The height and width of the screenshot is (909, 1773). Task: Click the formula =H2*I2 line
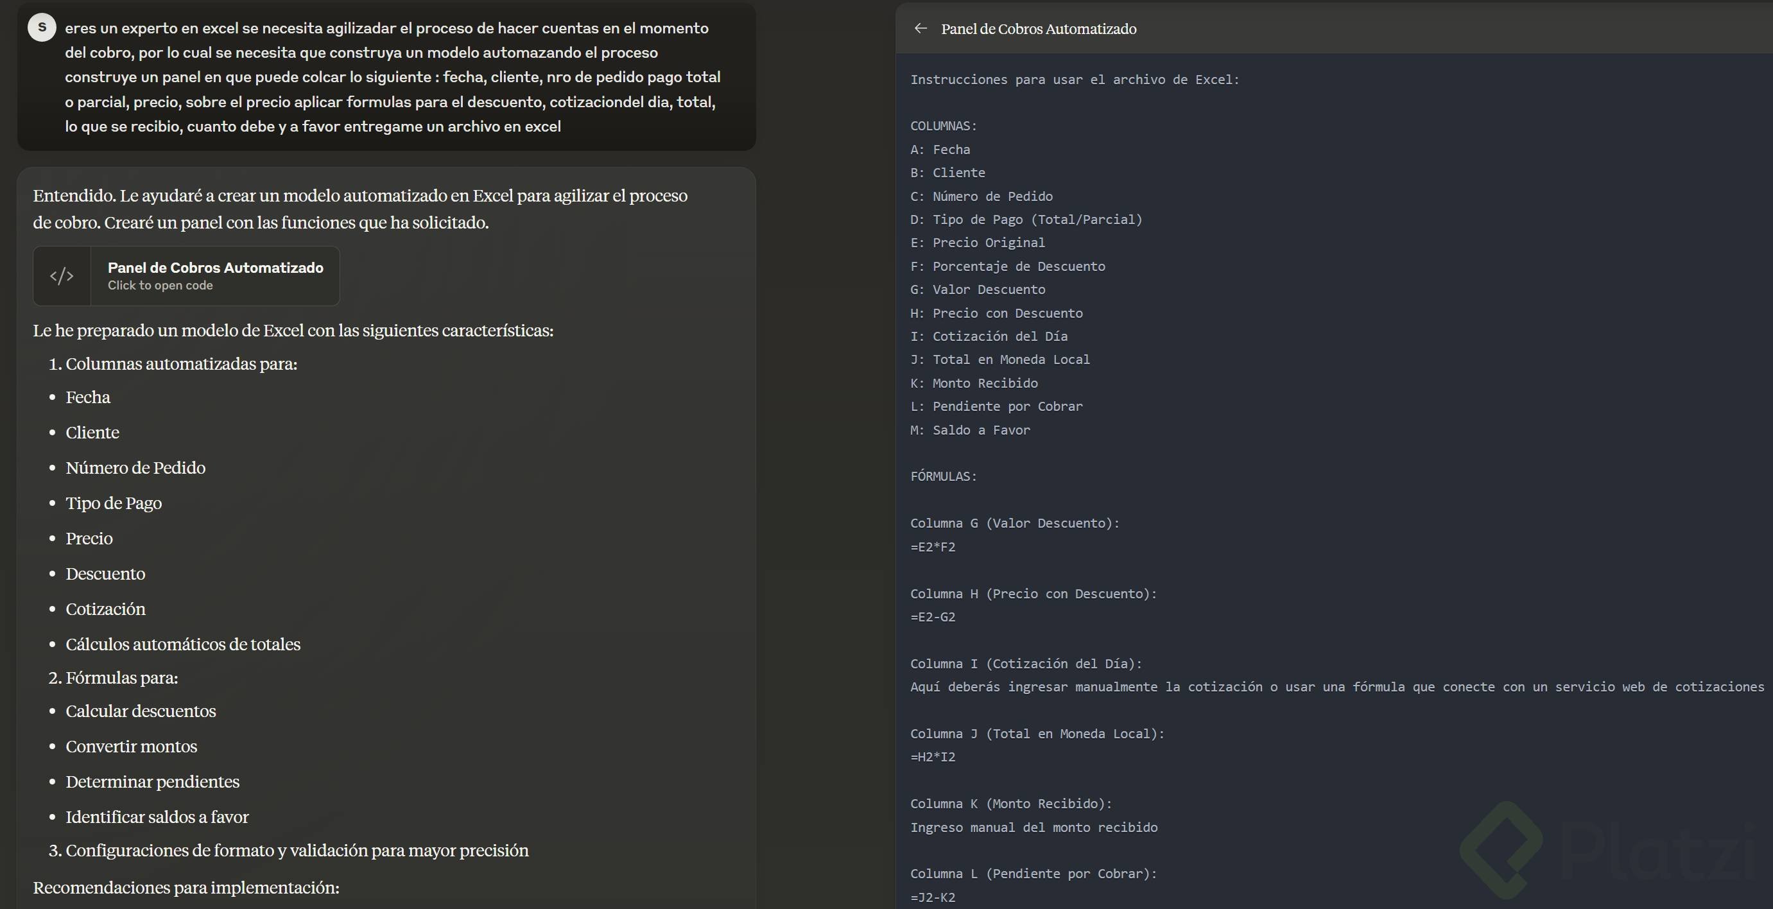click(933, 757)
